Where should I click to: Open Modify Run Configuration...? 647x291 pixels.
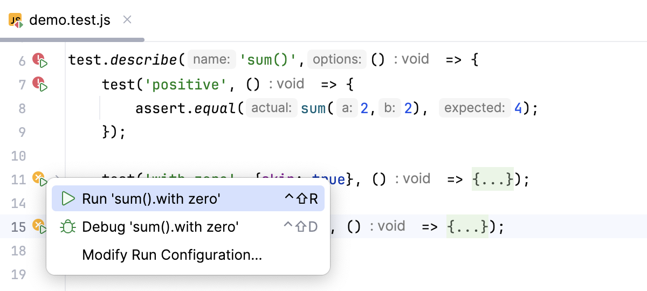pos(172,255)
